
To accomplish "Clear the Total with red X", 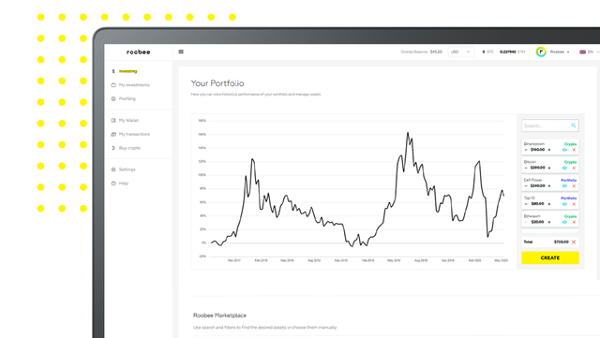I will (574, 242).
